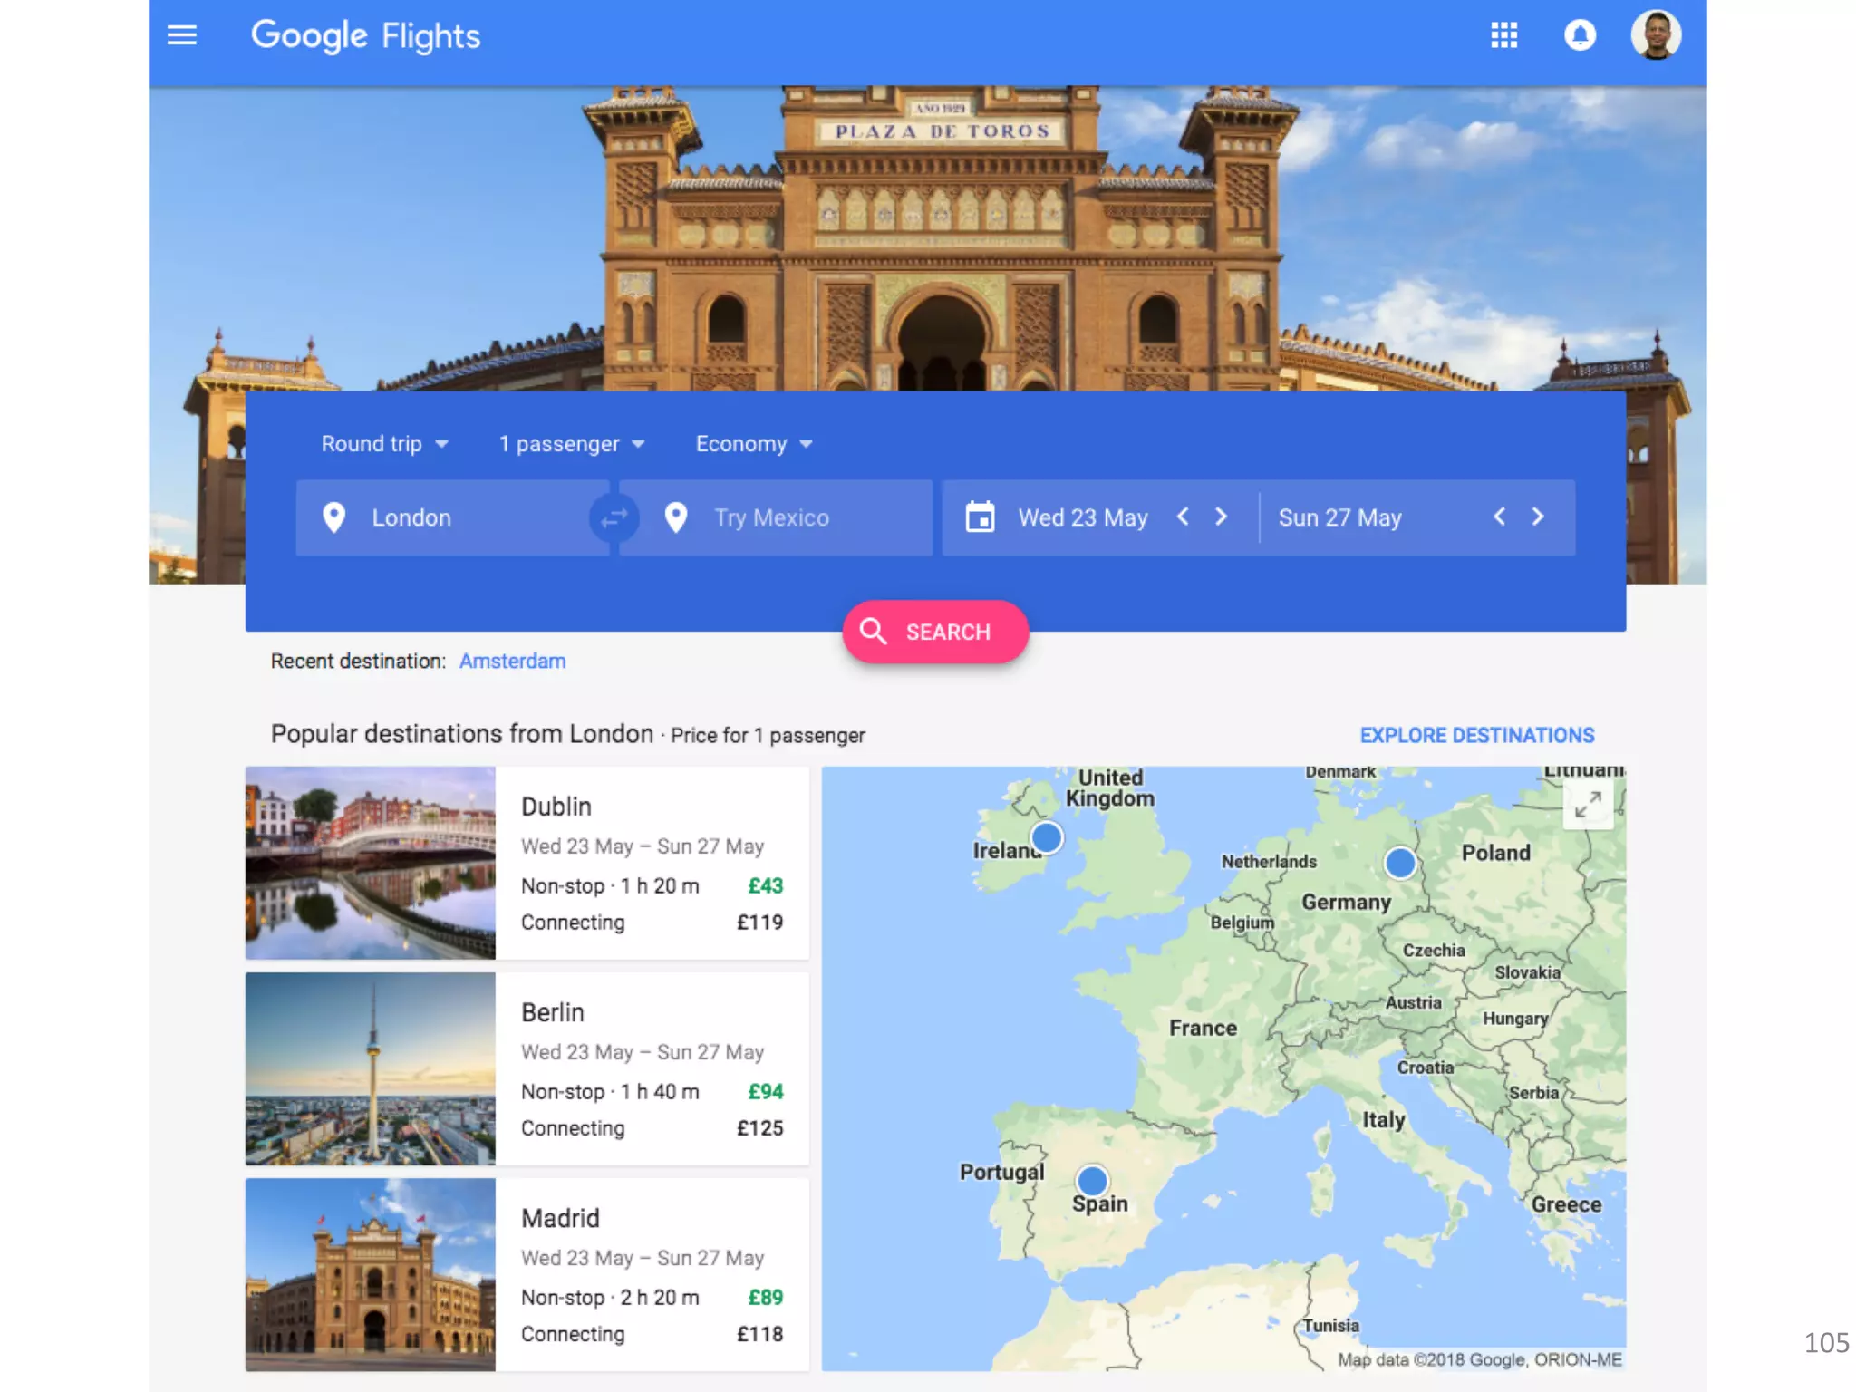Open the Economy class dropdown

[753, 444]
